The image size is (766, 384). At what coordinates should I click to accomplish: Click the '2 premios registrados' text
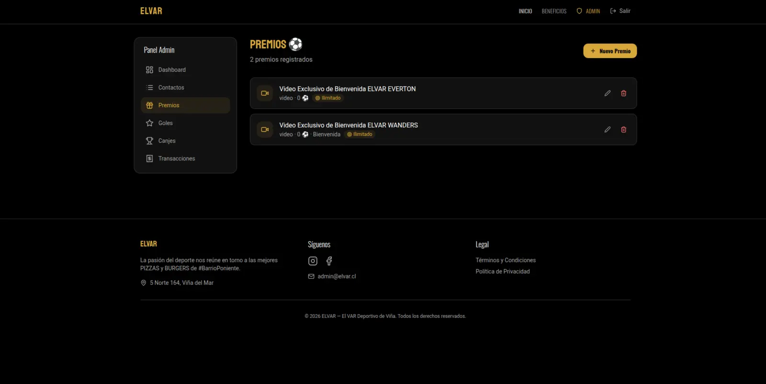point(281,59)
